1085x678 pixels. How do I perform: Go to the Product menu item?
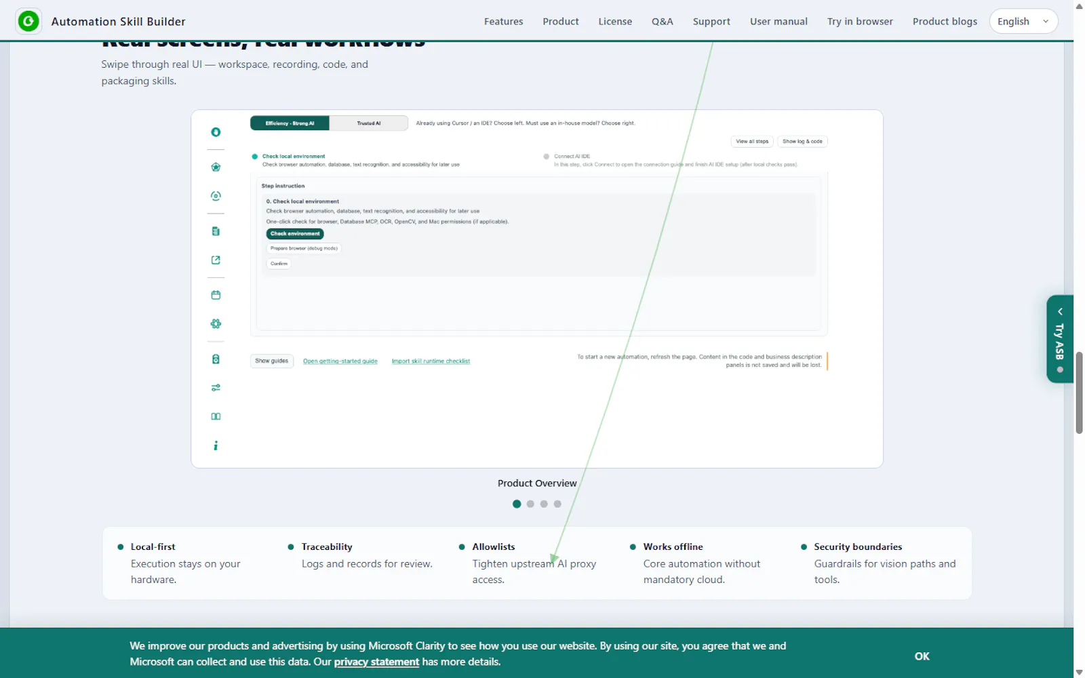[560, 22]
